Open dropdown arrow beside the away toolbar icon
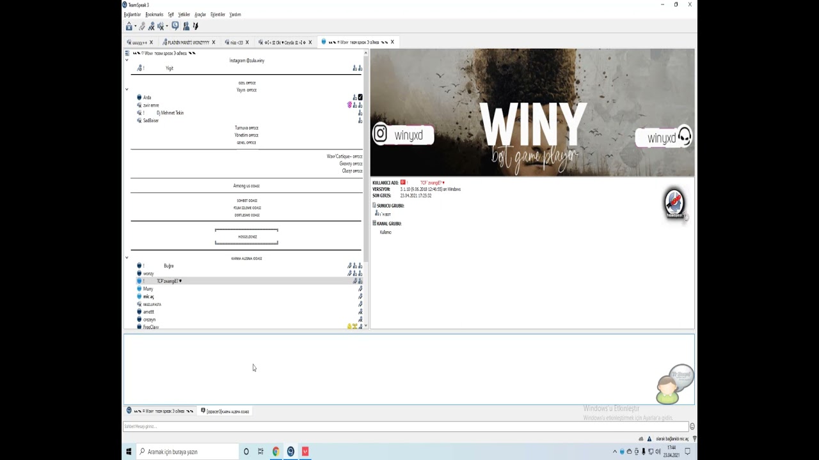Viewport: 819px width, 460px height. pos(135,26)
